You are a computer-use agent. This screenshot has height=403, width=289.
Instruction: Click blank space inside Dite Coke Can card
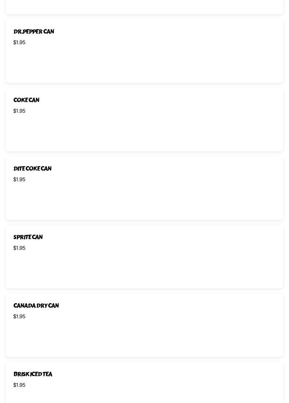coord(147,199)
